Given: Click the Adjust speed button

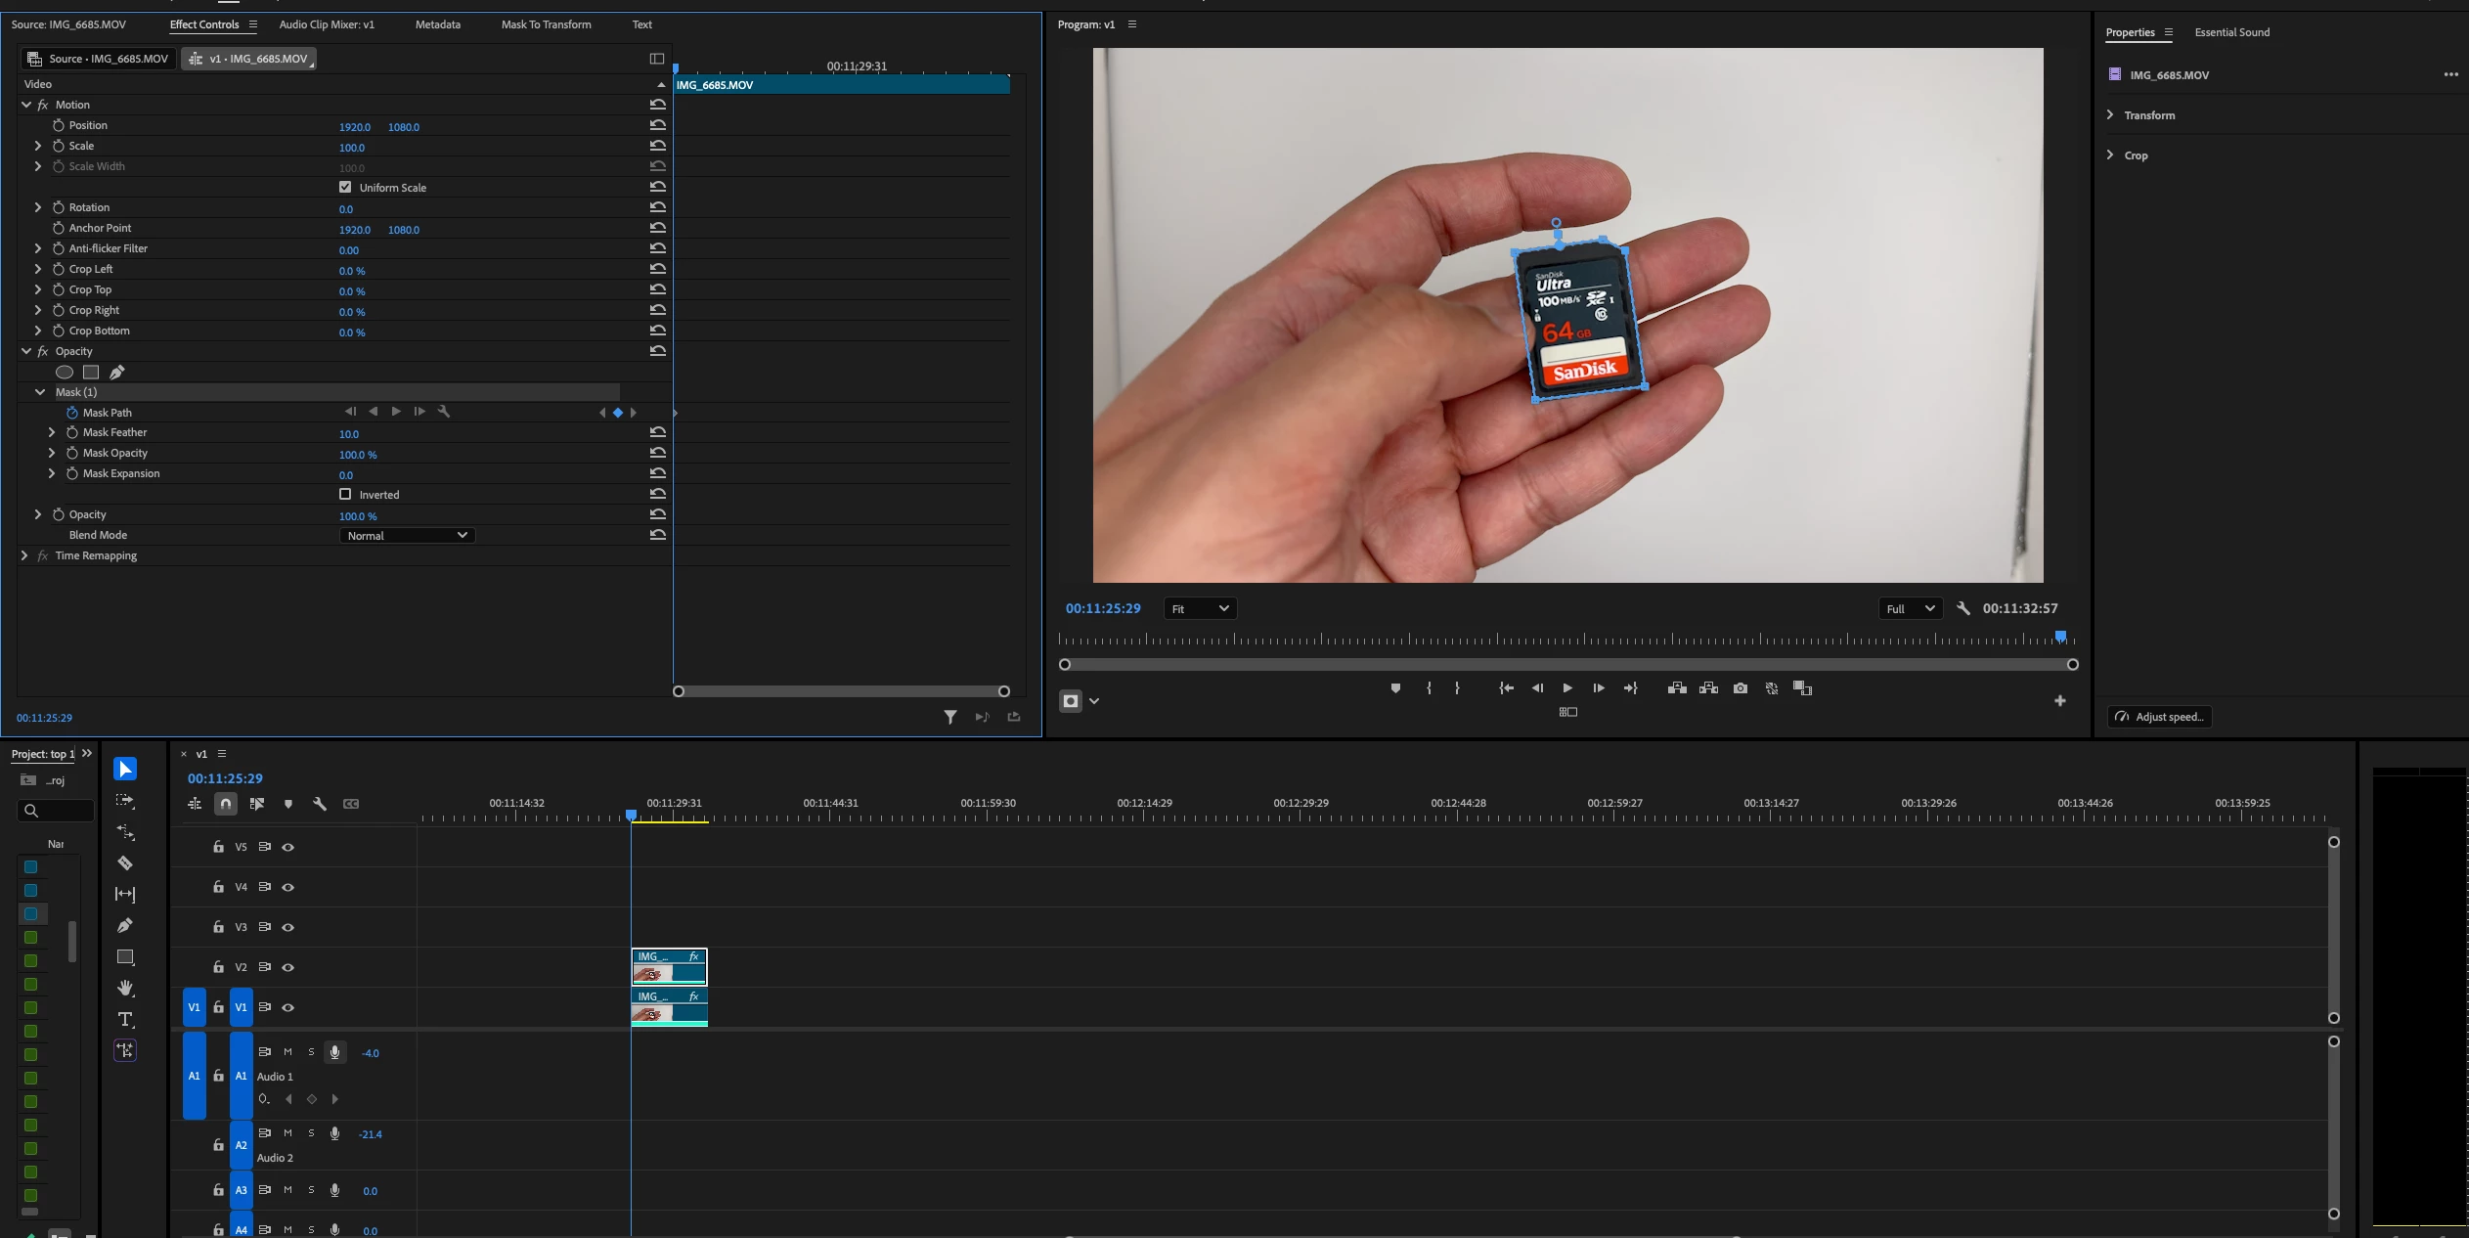Looking at the screenshot, I should pyautogui.click(x=2159, y=717).
